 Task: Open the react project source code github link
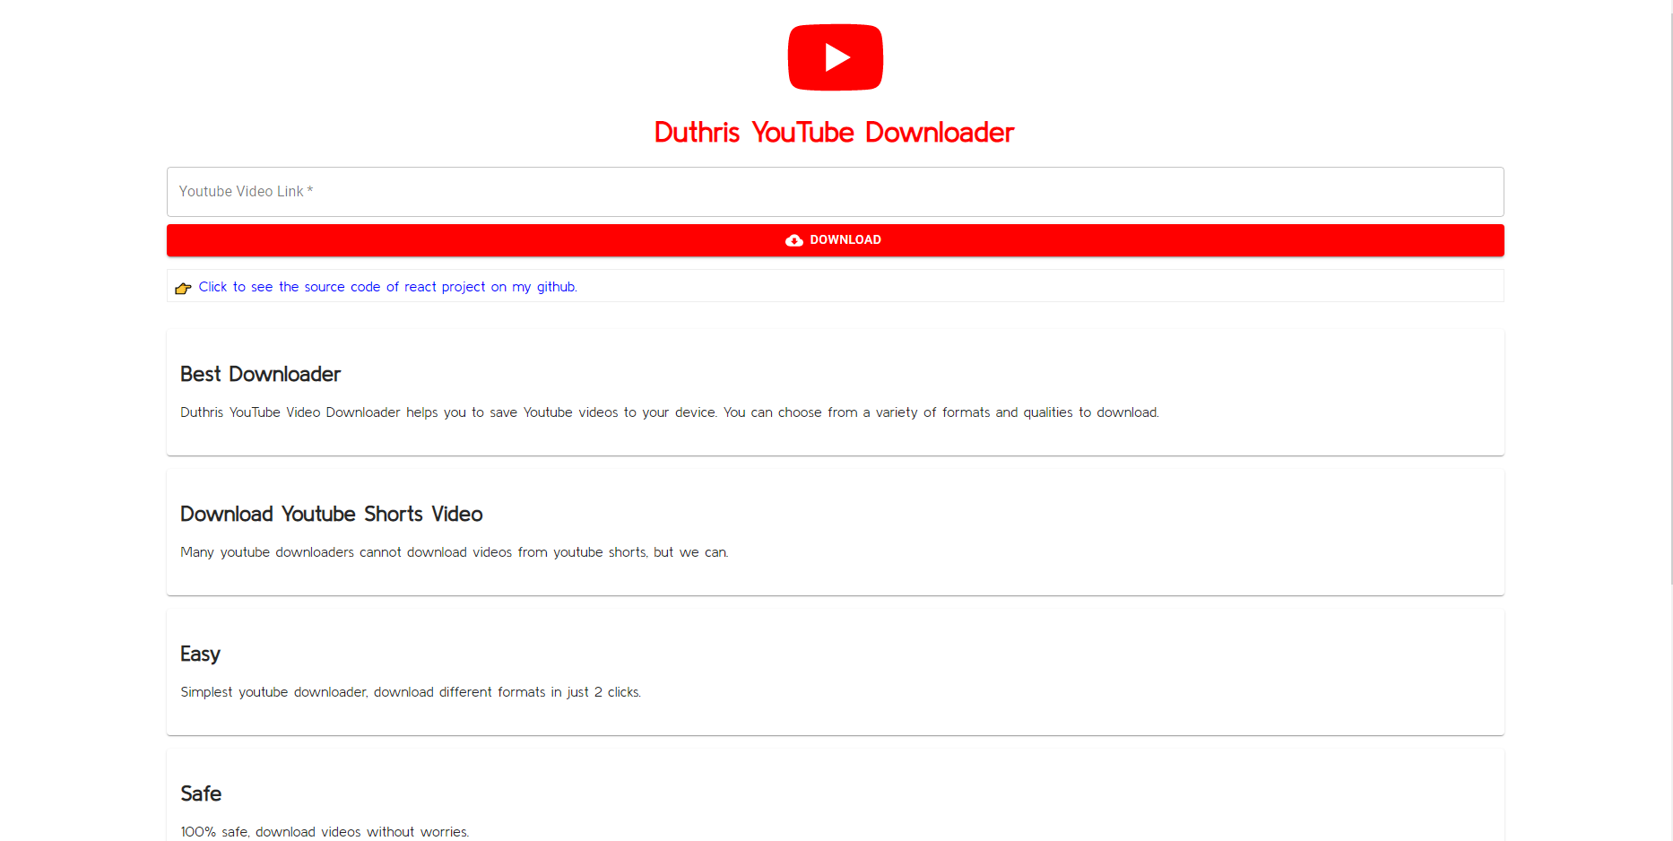387,287
